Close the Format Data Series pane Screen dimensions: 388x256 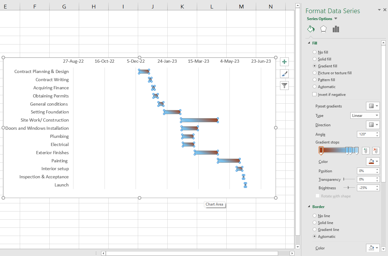click(385, 10)
